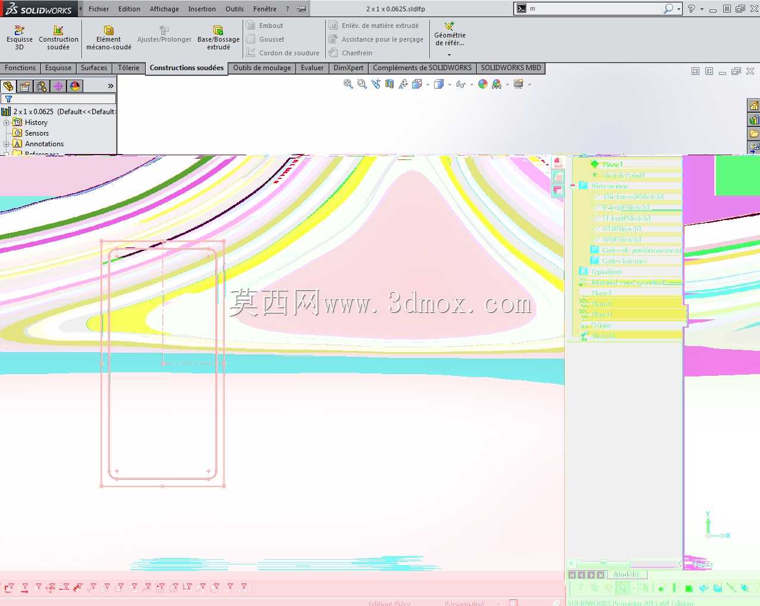Show the FeatureManager design tree tab

[8, 86]
